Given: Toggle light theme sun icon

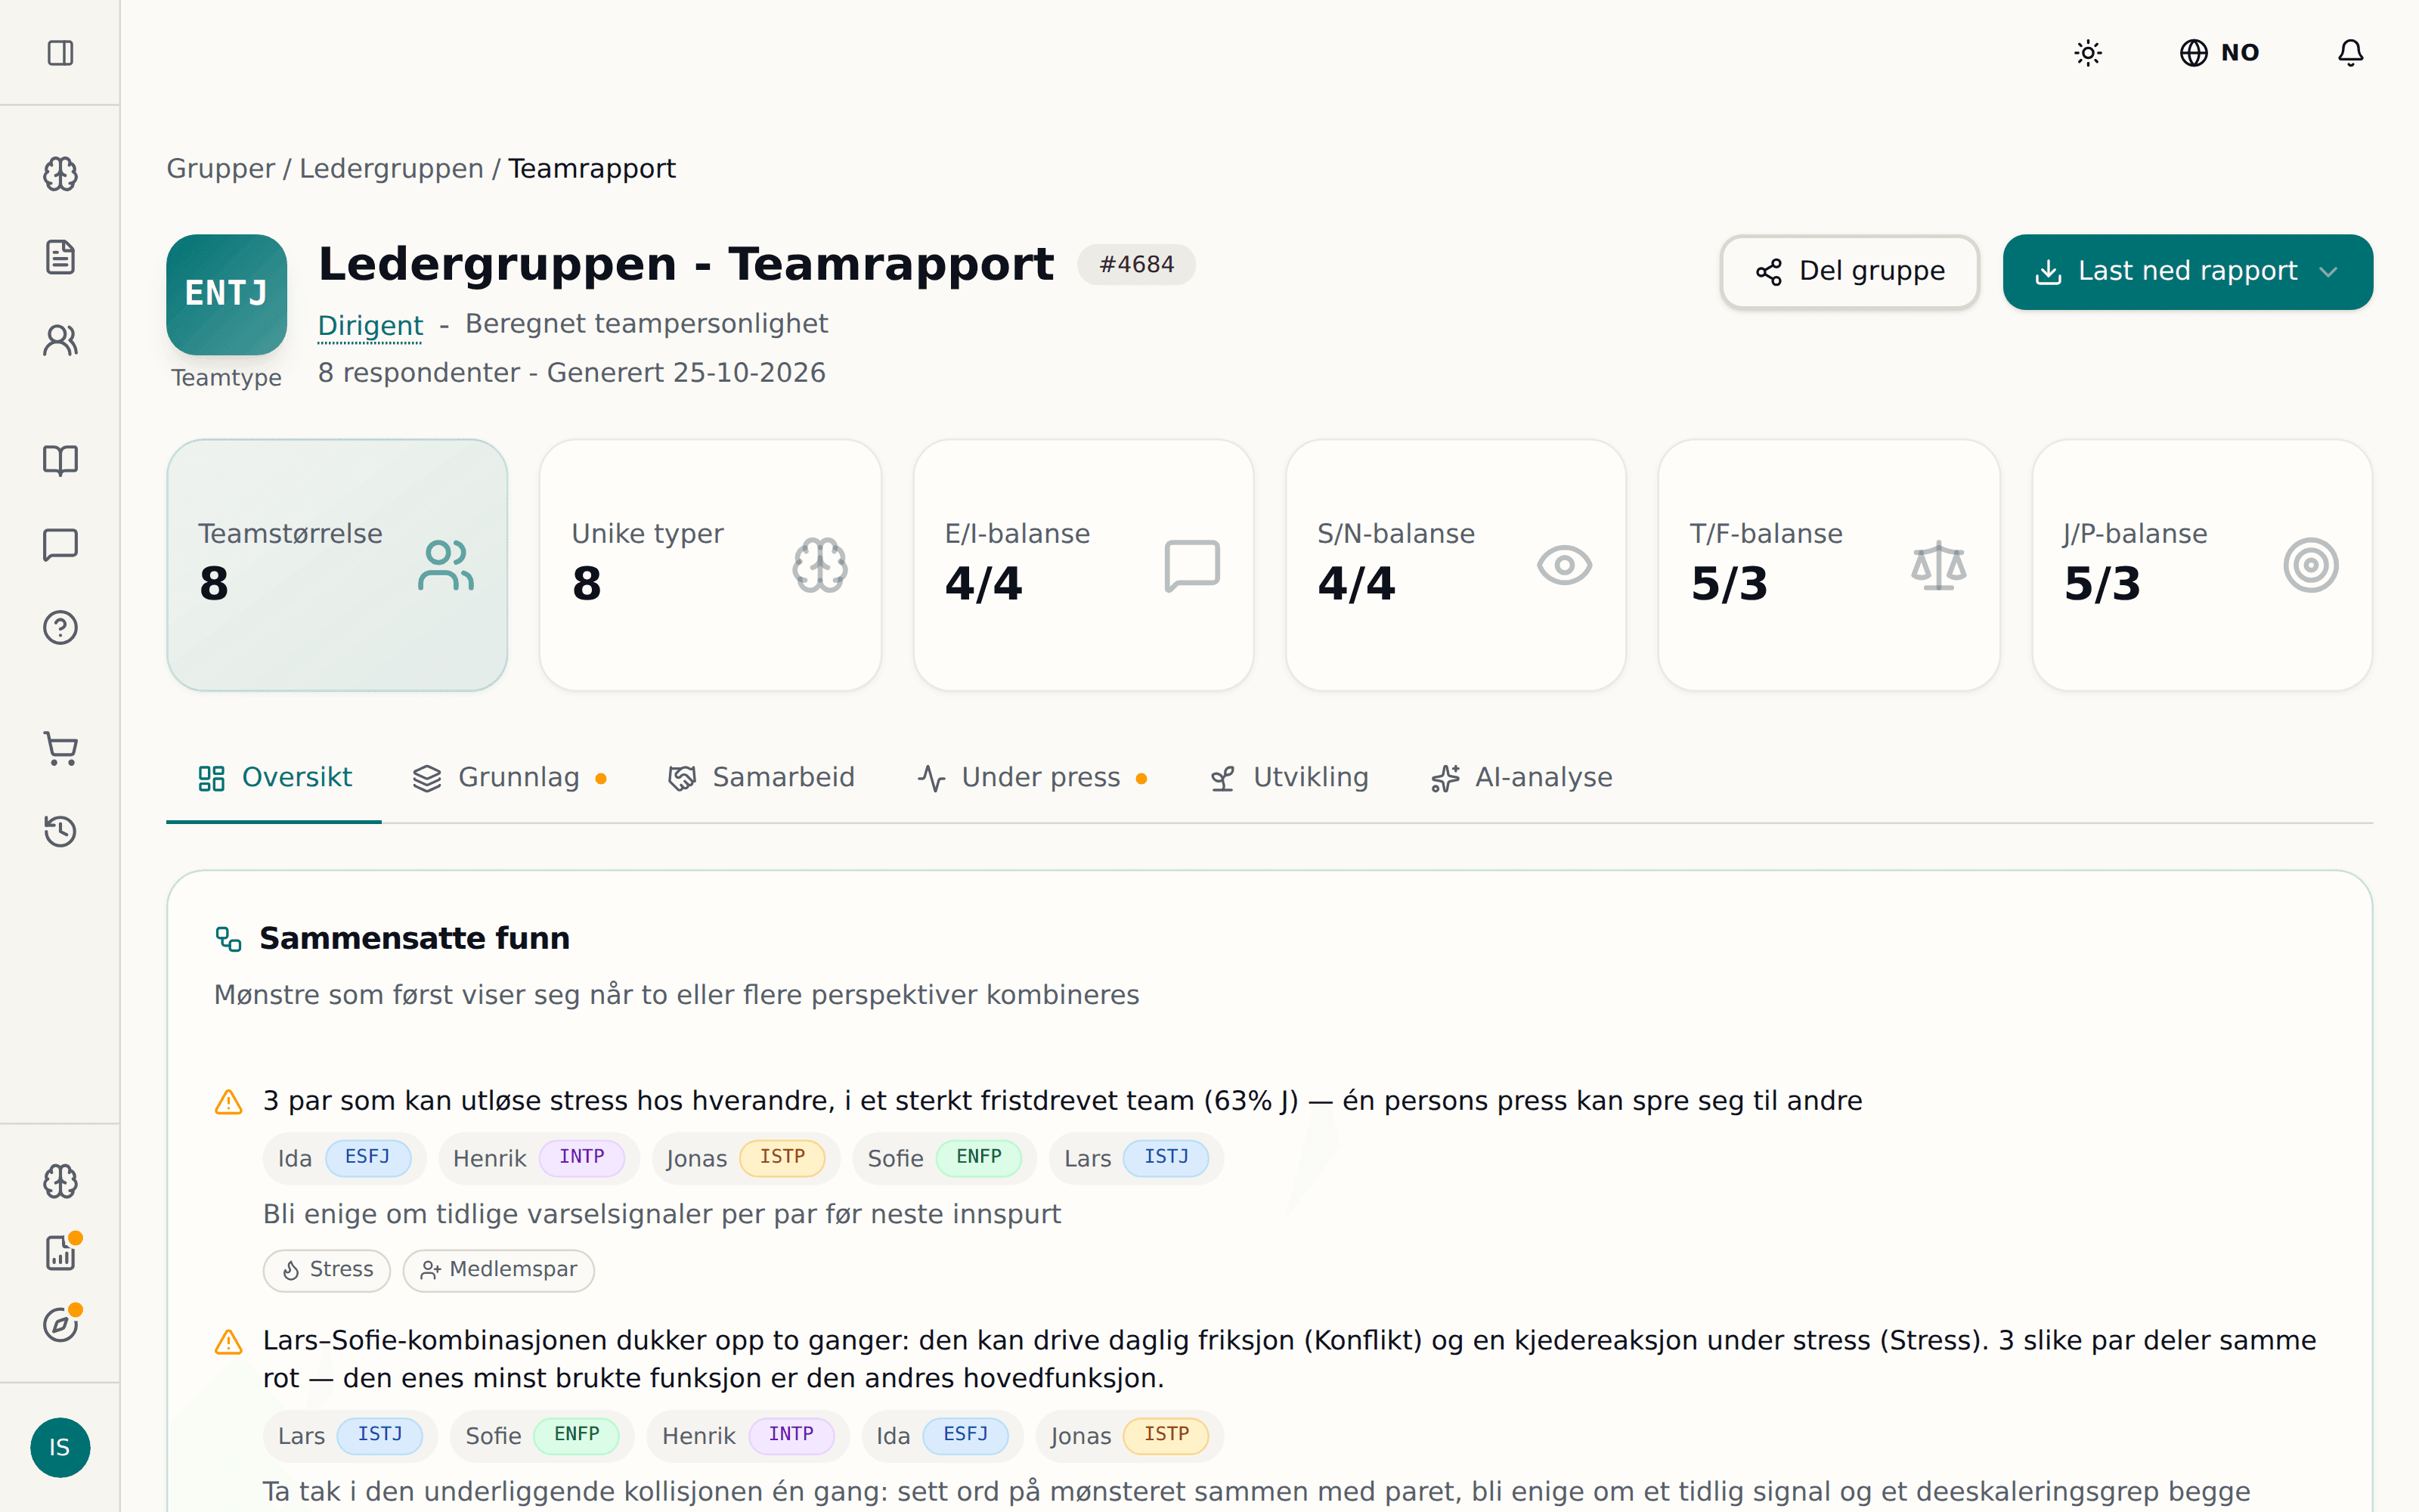Looking at the screenshot, I should coord(2087,52).
